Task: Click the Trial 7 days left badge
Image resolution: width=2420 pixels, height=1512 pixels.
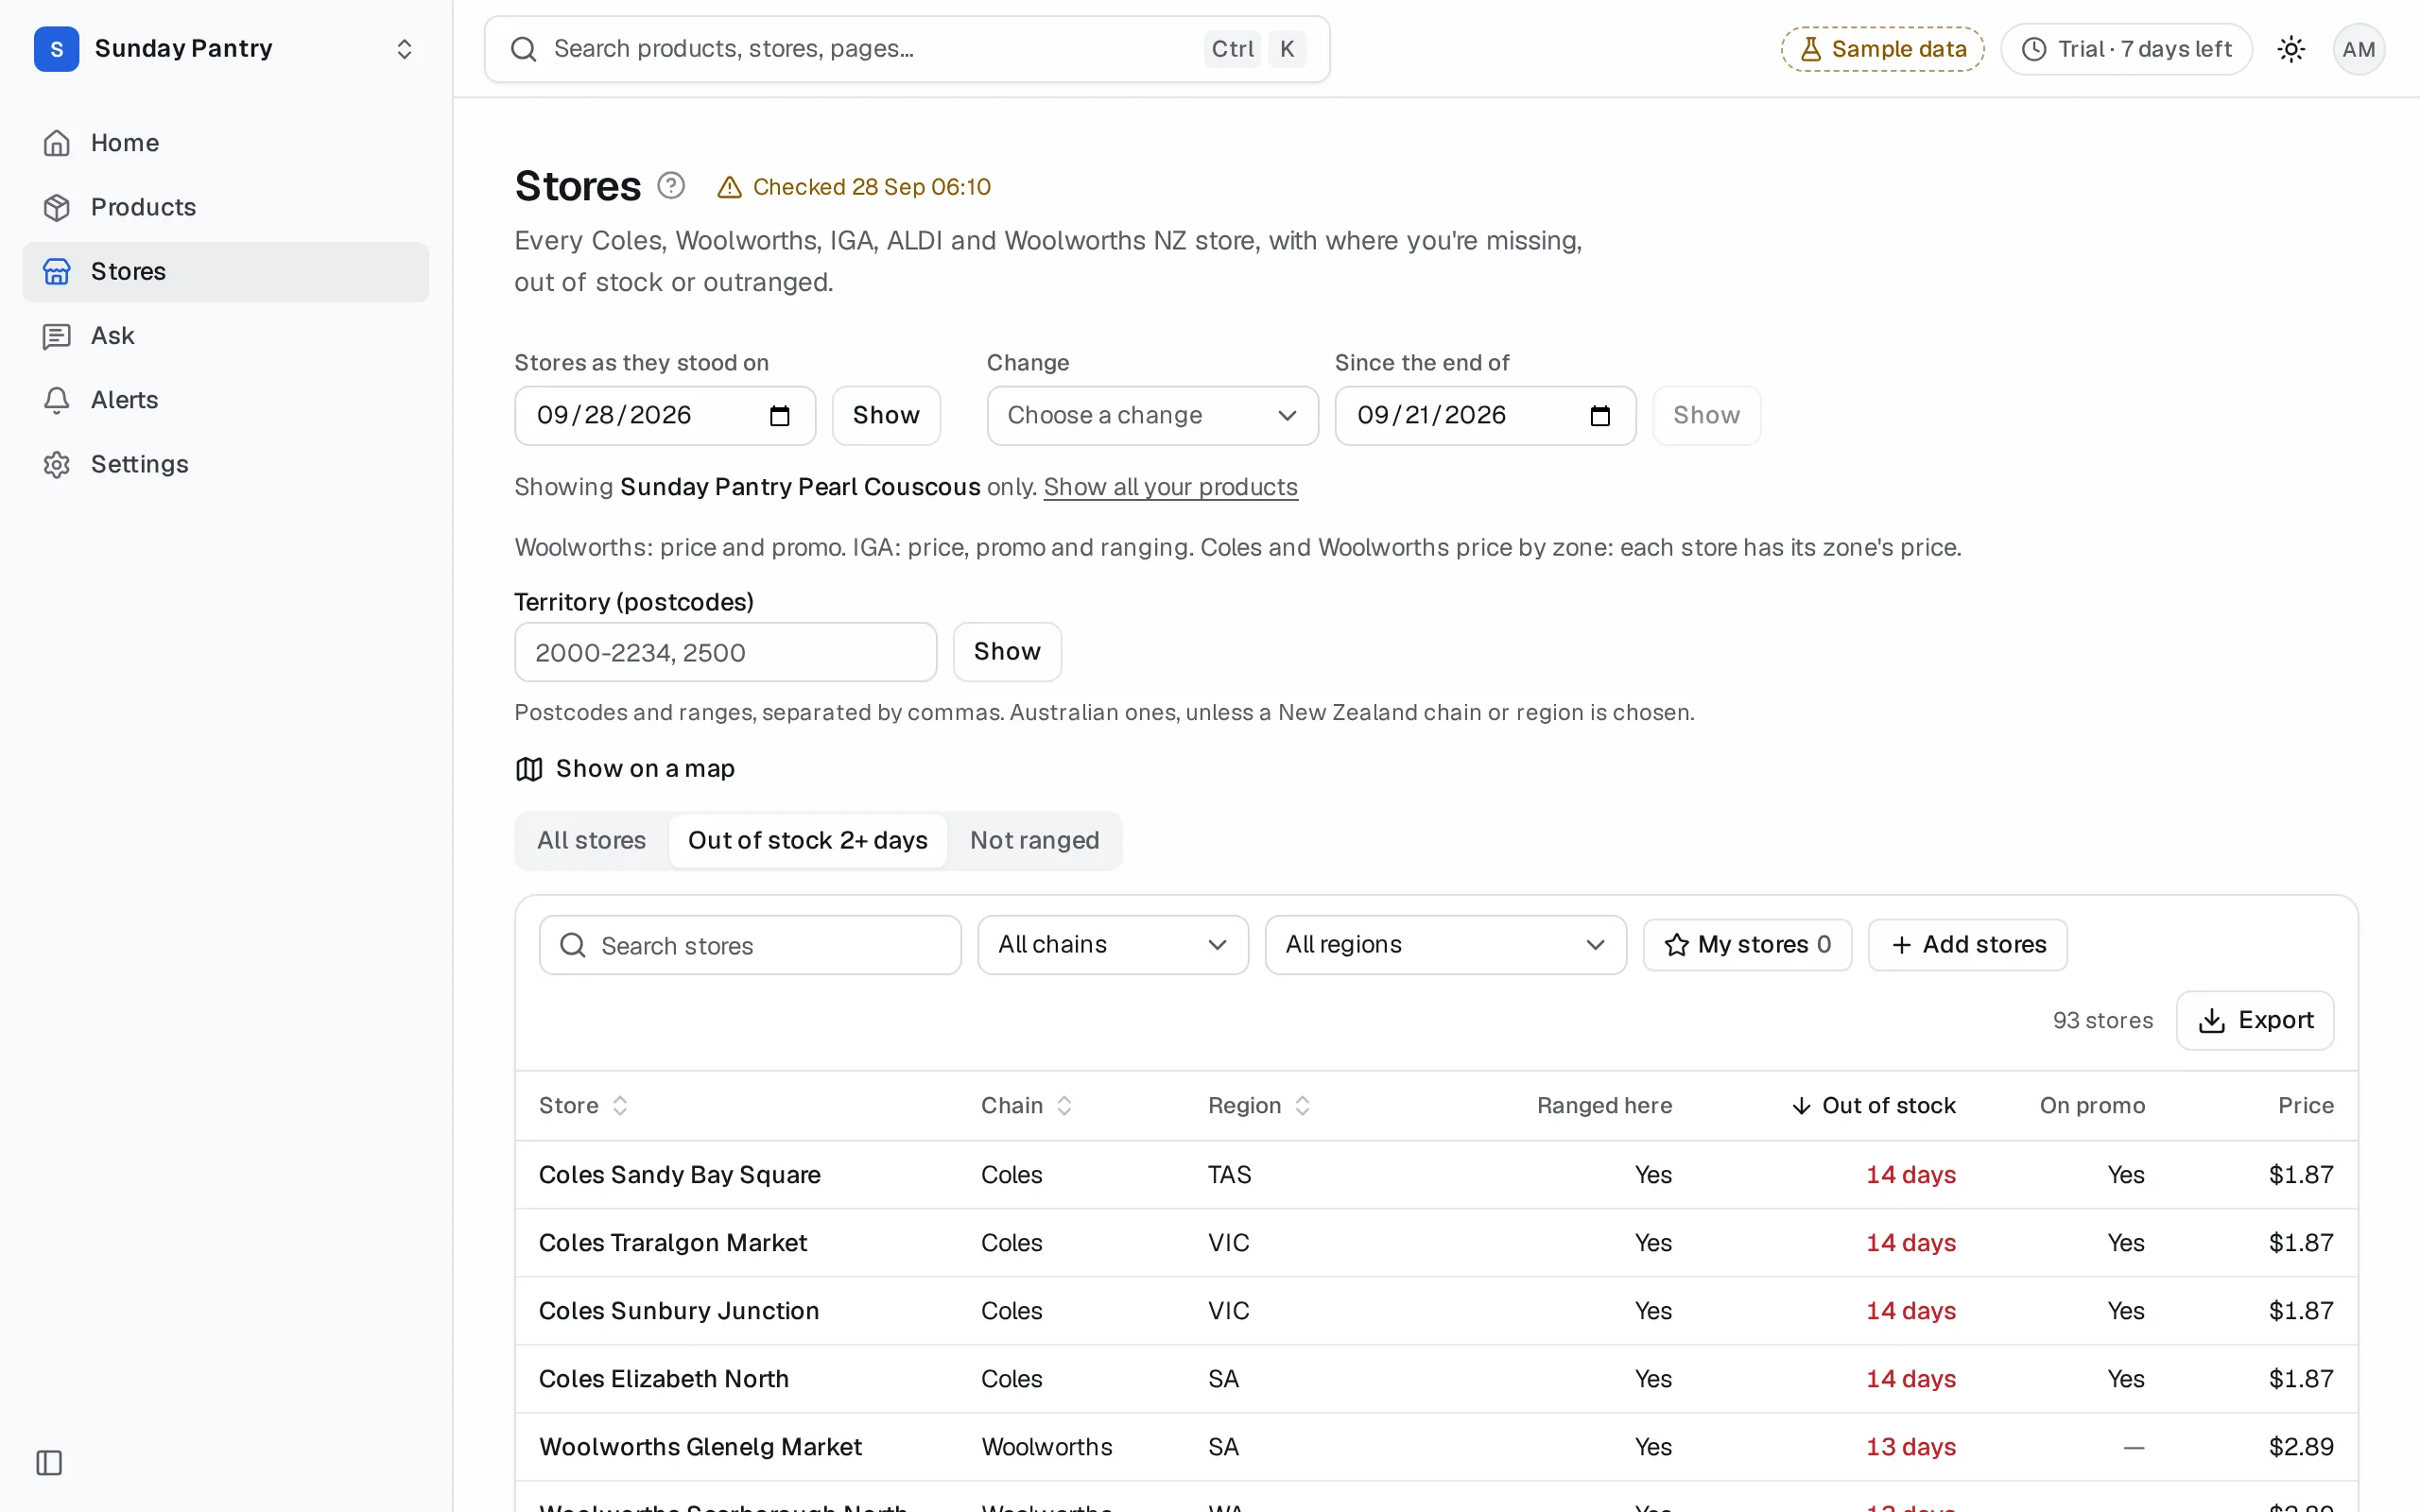Action: 2126,49
